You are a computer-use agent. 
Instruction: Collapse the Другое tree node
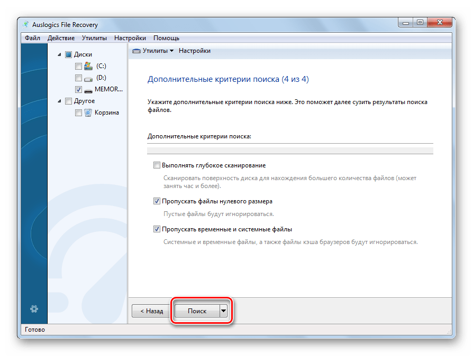click(59, 101)
